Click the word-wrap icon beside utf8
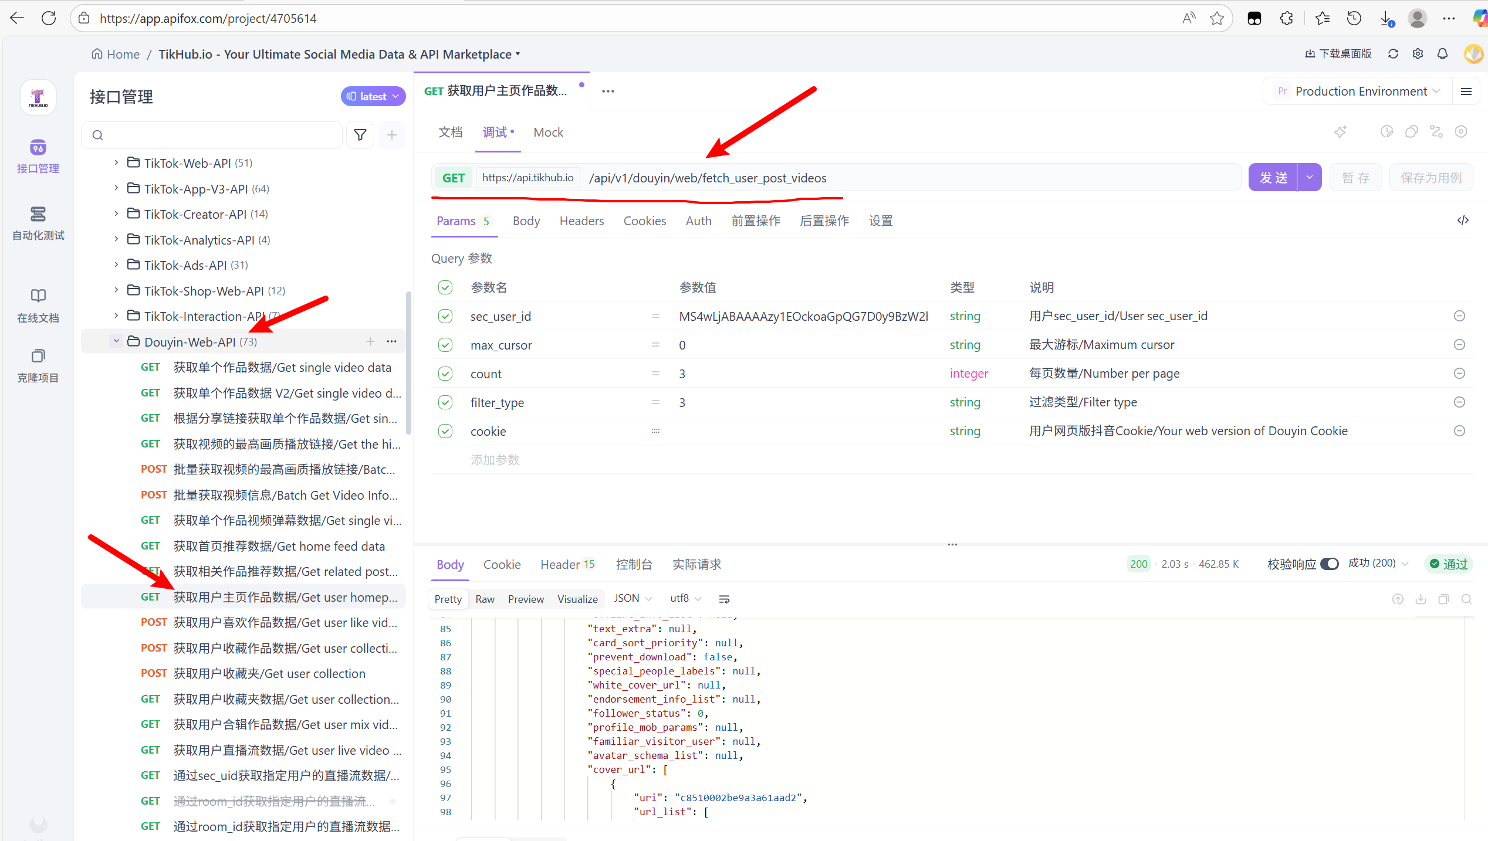 [724, 599]
